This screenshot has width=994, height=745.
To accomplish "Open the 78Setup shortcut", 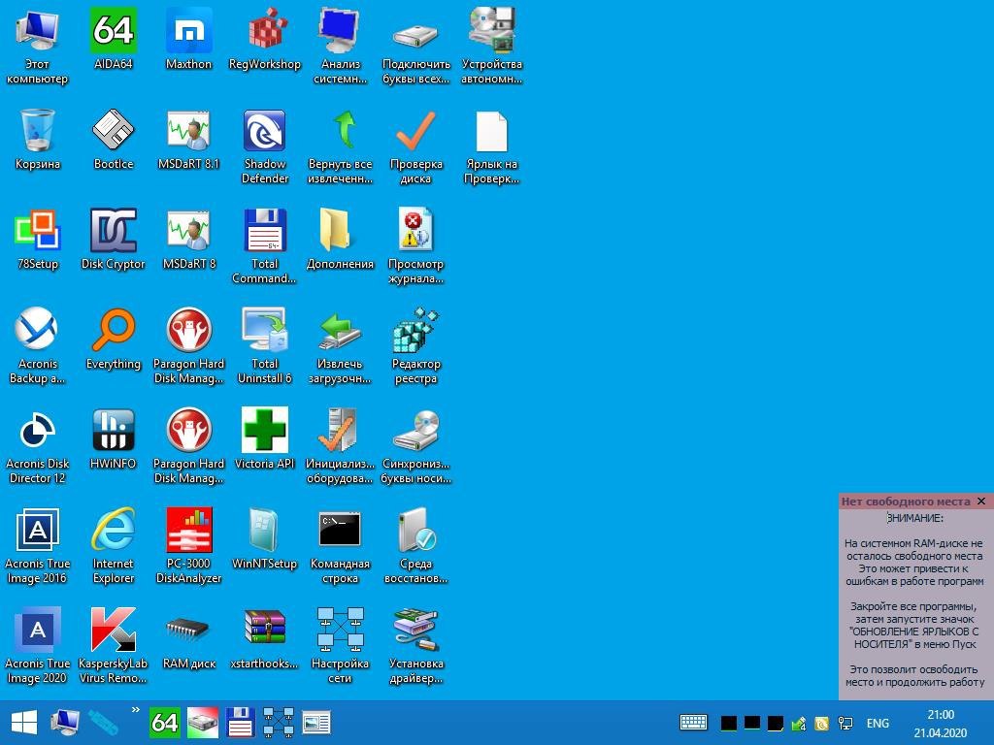I will point(38,239).
